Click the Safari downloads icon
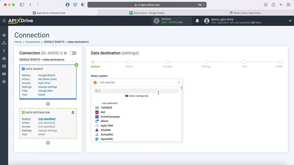The height and width of the screenshot is (165, 294). 266,5
